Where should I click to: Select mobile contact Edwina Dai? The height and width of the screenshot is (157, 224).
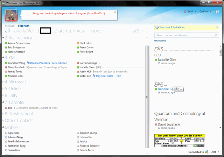[86, 137]
